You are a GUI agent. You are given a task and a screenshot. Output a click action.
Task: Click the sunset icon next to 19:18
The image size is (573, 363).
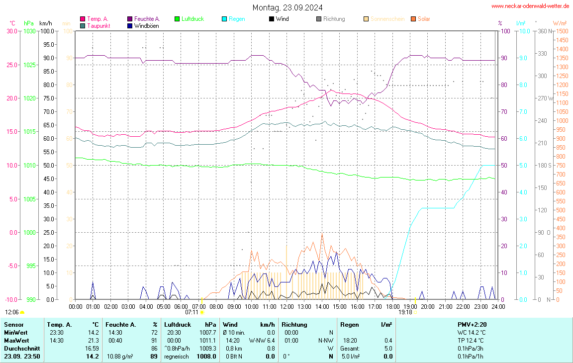[x=415, y=312]
